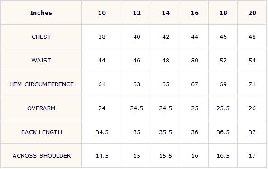Select across shoulder value 15.5
This screenshot has width=268, height=169.
166,156
